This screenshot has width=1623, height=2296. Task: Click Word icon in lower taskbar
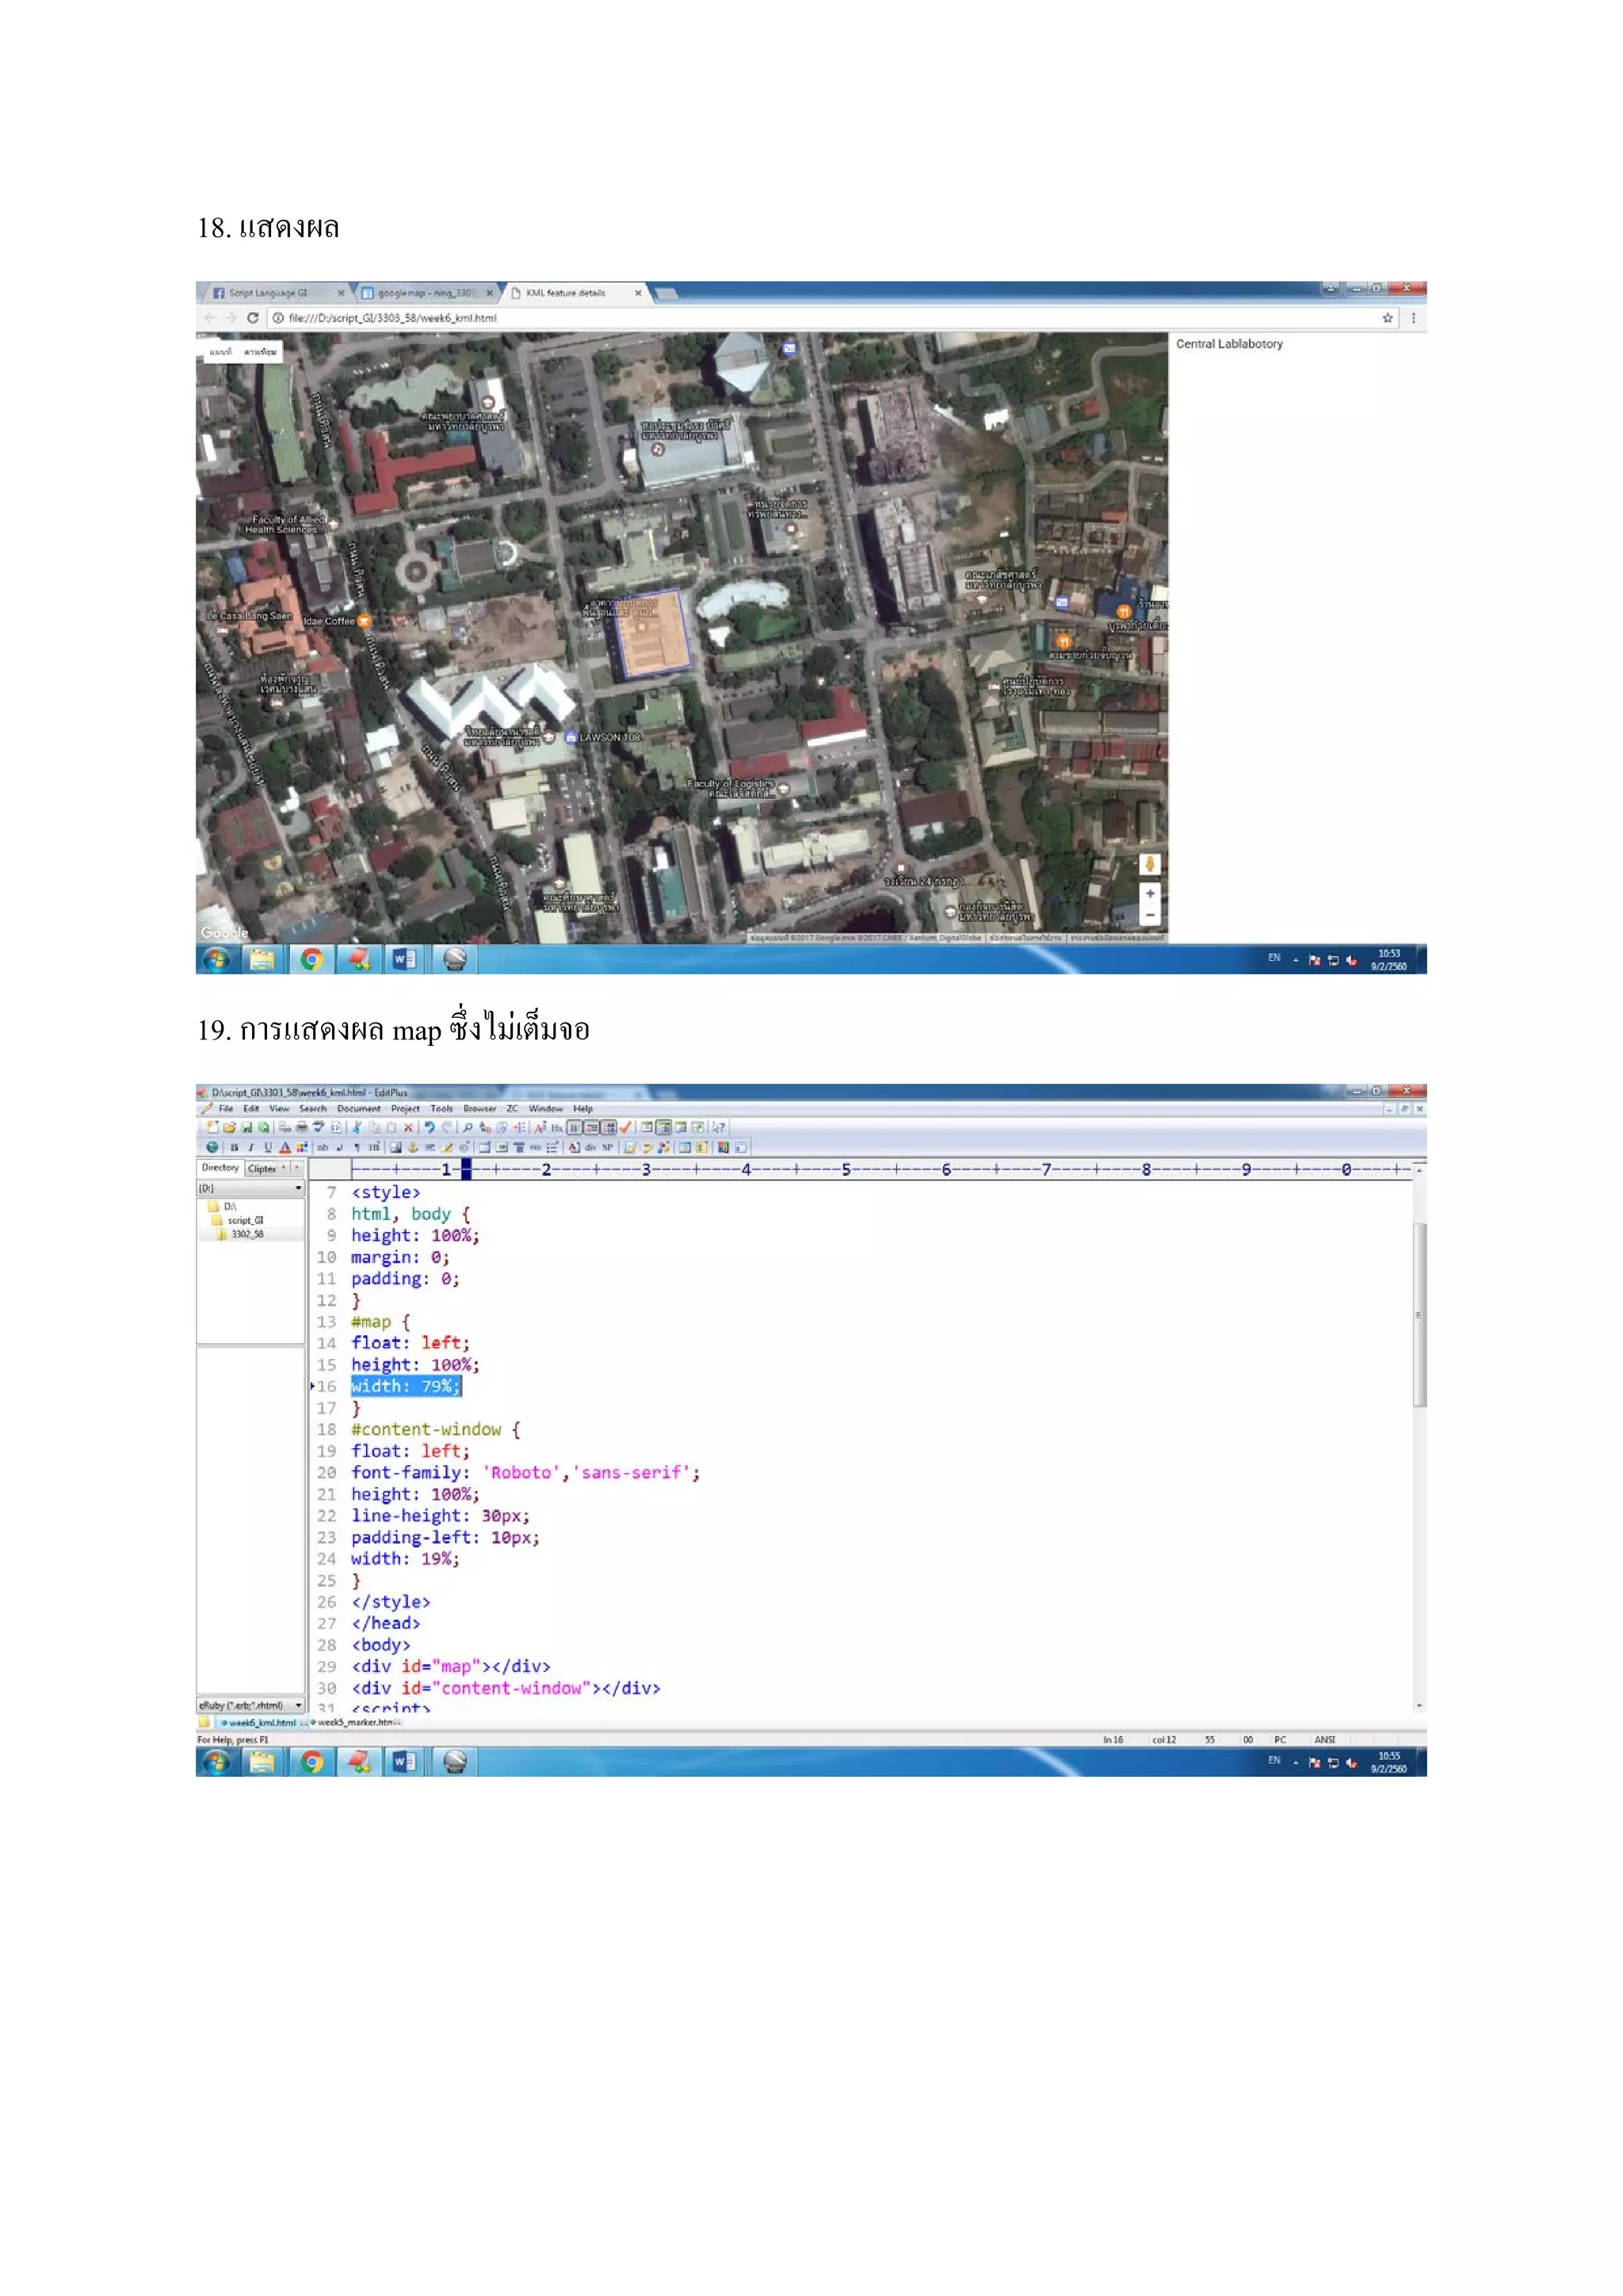click(x=403, y=1762)
